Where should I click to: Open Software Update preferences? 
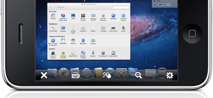coord(83,55)
